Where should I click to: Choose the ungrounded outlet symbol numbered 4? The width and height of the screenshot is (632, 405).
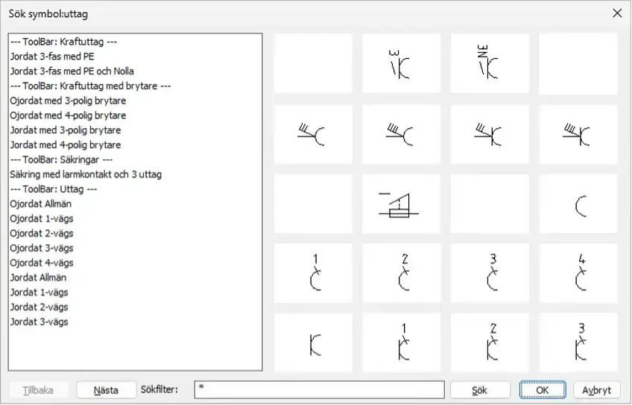pyautogui.click(x=578, y=273)
